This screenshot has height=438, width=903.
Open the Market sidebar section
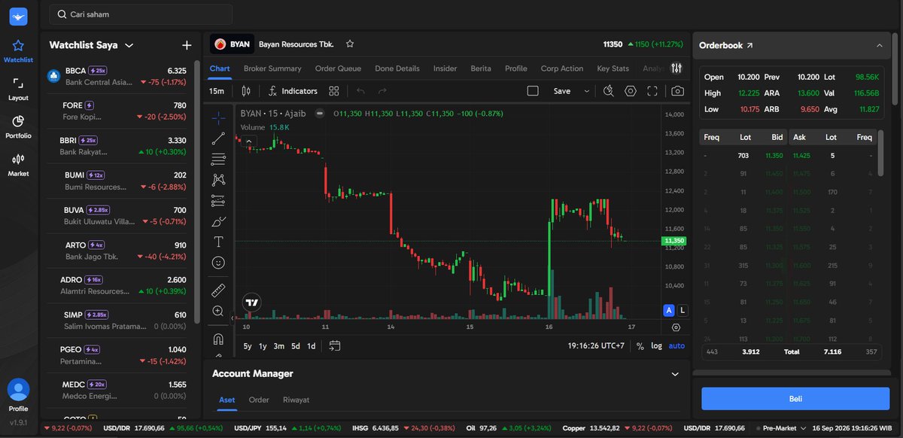[18, 165]
